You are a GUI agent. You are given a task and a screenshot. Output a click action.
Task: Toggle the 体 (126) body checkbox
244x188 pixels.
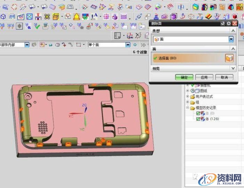(198, 119)
